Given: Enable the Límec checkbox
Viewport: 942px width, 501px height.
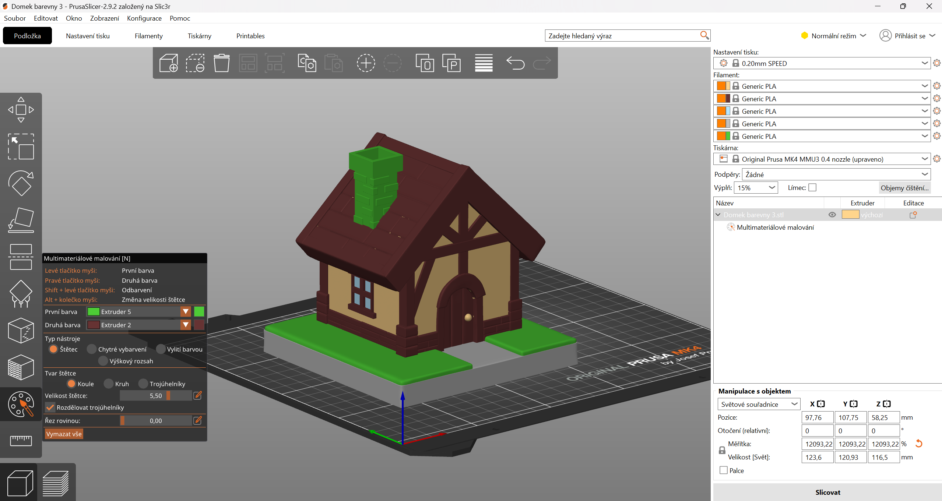Looking at the screenshot, I should [812, 188].
